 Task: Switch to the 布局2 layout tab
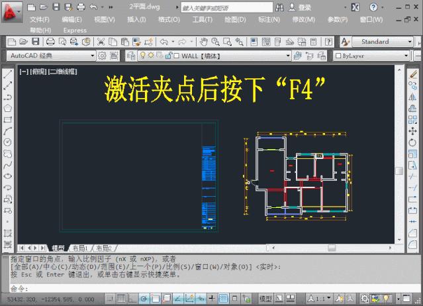[104, 248]
